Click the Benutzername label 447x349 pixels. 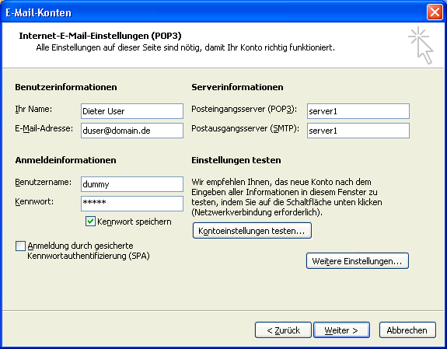(x=44, y=182)
